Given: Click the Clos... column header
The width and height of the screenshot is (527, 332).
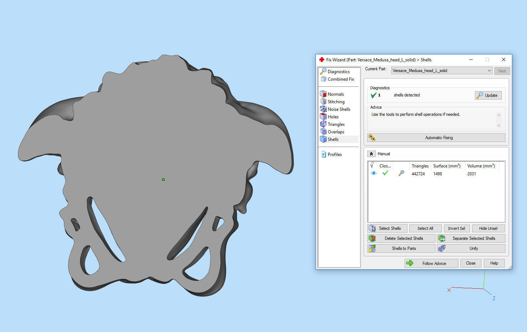Looking at the screenshot, I should [x=385, y=166].
